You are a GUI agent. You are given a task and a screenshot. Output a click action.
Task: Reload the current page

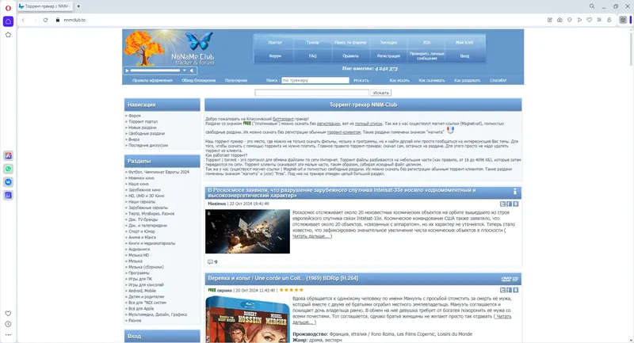[x=45, y=20]
